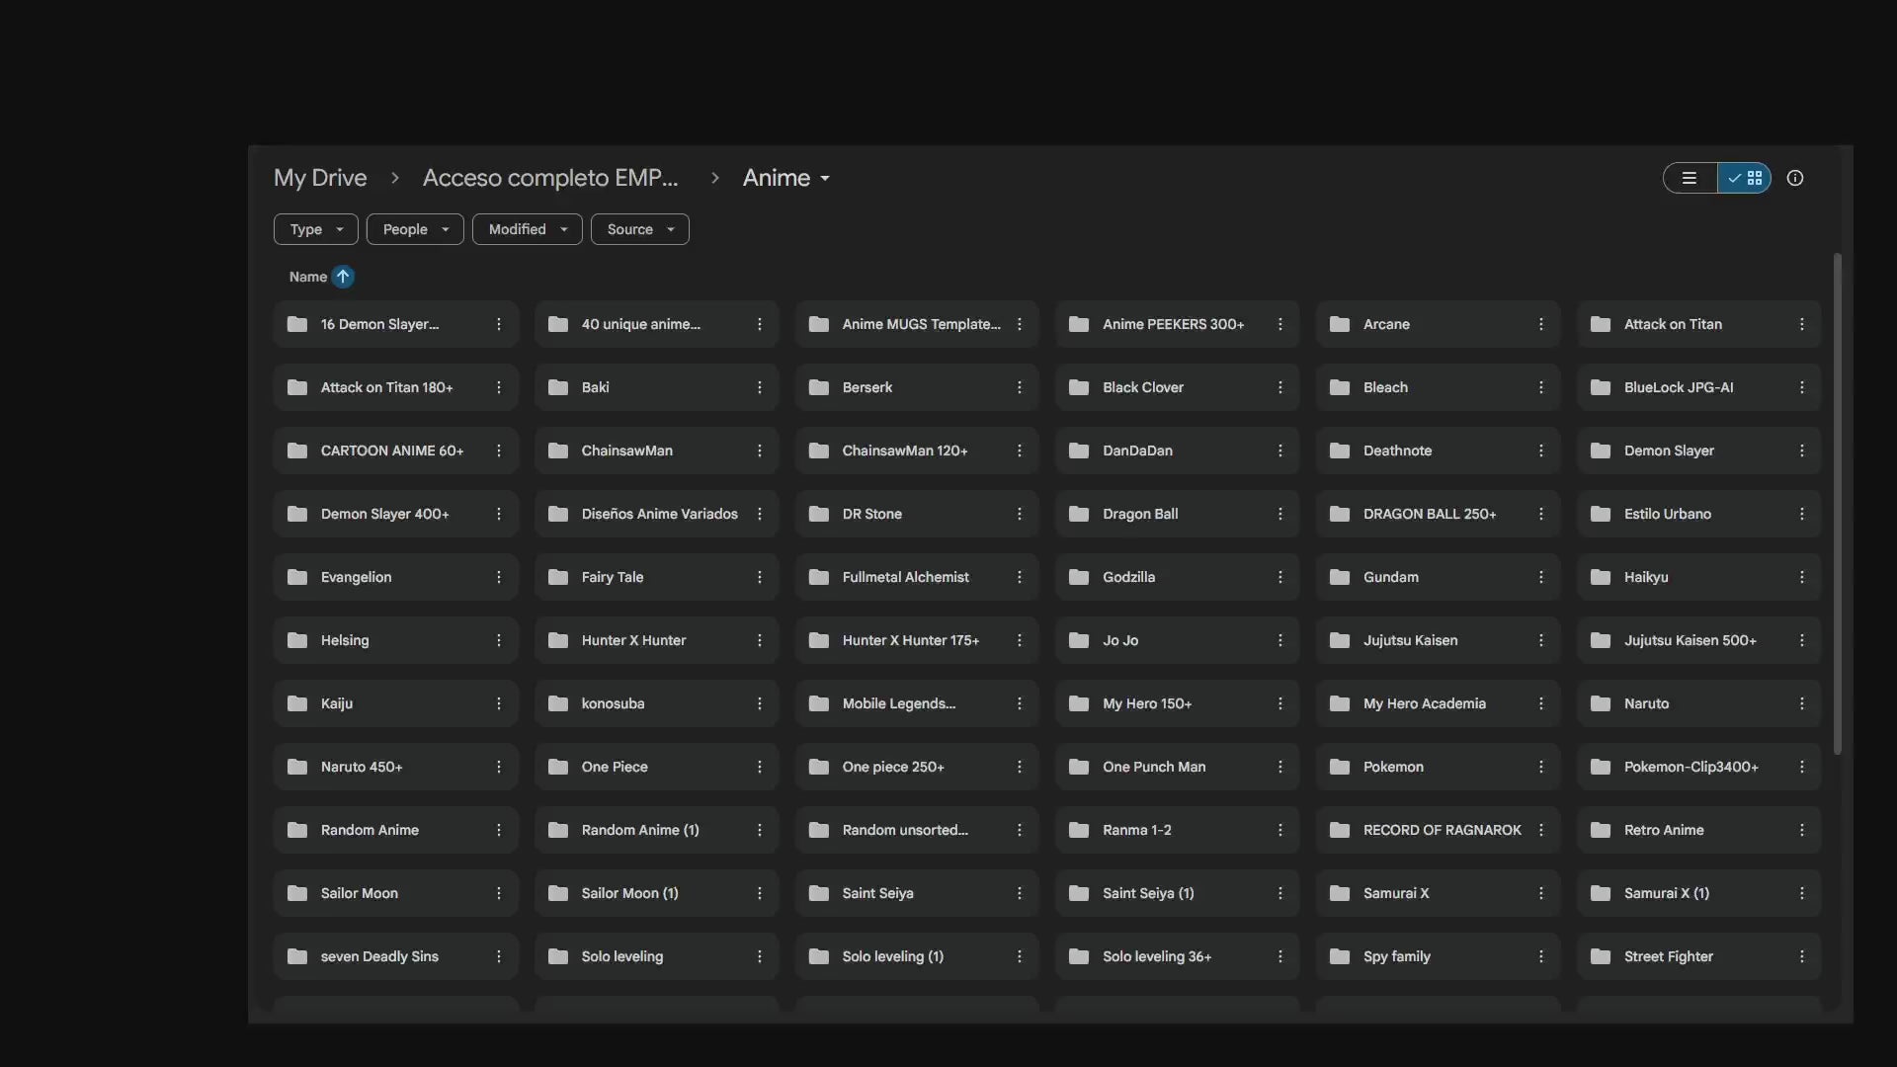This screenshot has height=1067, width=1897.
Task: Select the One piece 250+ folder
Action: point(917,767)
